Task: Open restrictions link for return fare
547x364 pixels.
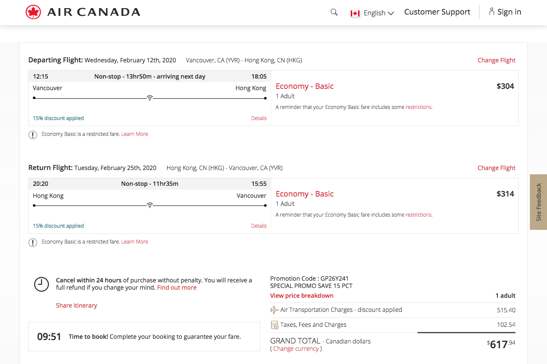Action: [419, 215]
